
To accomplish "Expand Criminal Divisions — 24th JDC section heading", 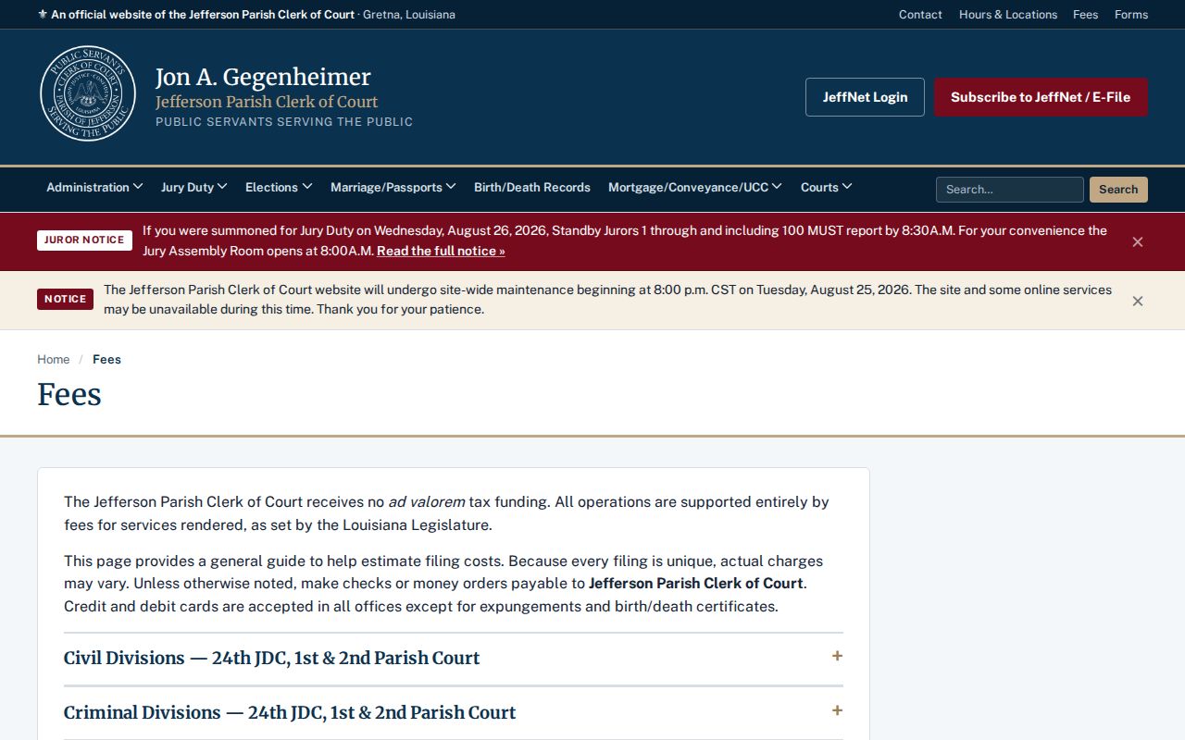I will coord(290,713).
